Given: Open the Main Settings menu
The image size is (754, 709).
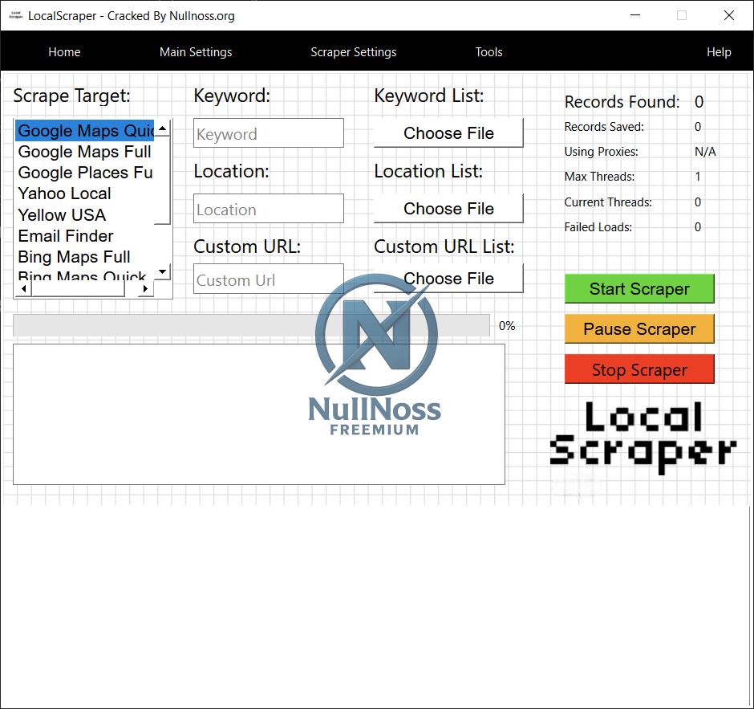Looking at the screenshot, I should [x=196, y=52].
